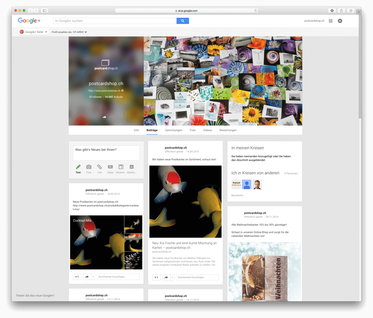Go to the Foto tab

[193, 130]
